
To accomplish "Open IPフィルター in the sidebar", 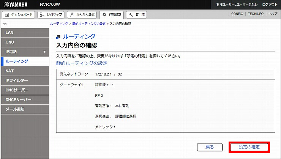I will click(x=25, y=80).
